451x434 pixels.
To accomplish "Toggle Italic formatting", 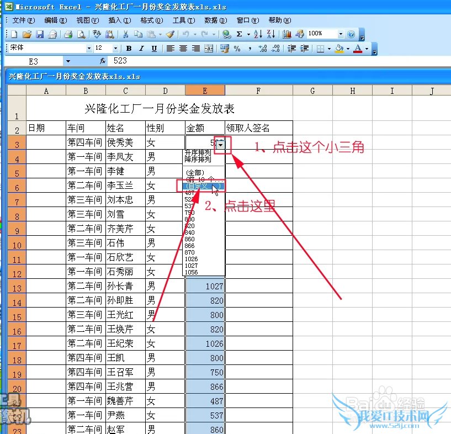I will click(141, 49).
